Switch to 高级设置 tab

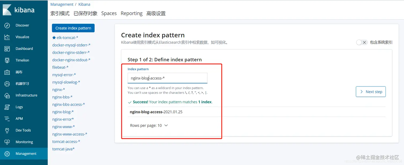156,13
